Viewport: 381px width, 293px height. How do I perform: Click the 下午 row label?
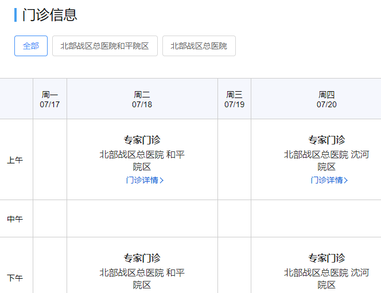15,278
